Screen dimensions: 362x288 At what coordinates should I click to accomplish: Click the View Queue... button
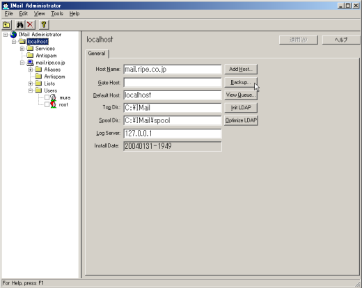241,95
